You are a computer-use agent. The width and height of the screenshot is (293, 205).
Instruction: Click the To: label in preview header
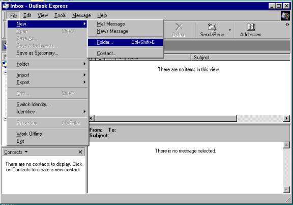(x=112, y=130)
